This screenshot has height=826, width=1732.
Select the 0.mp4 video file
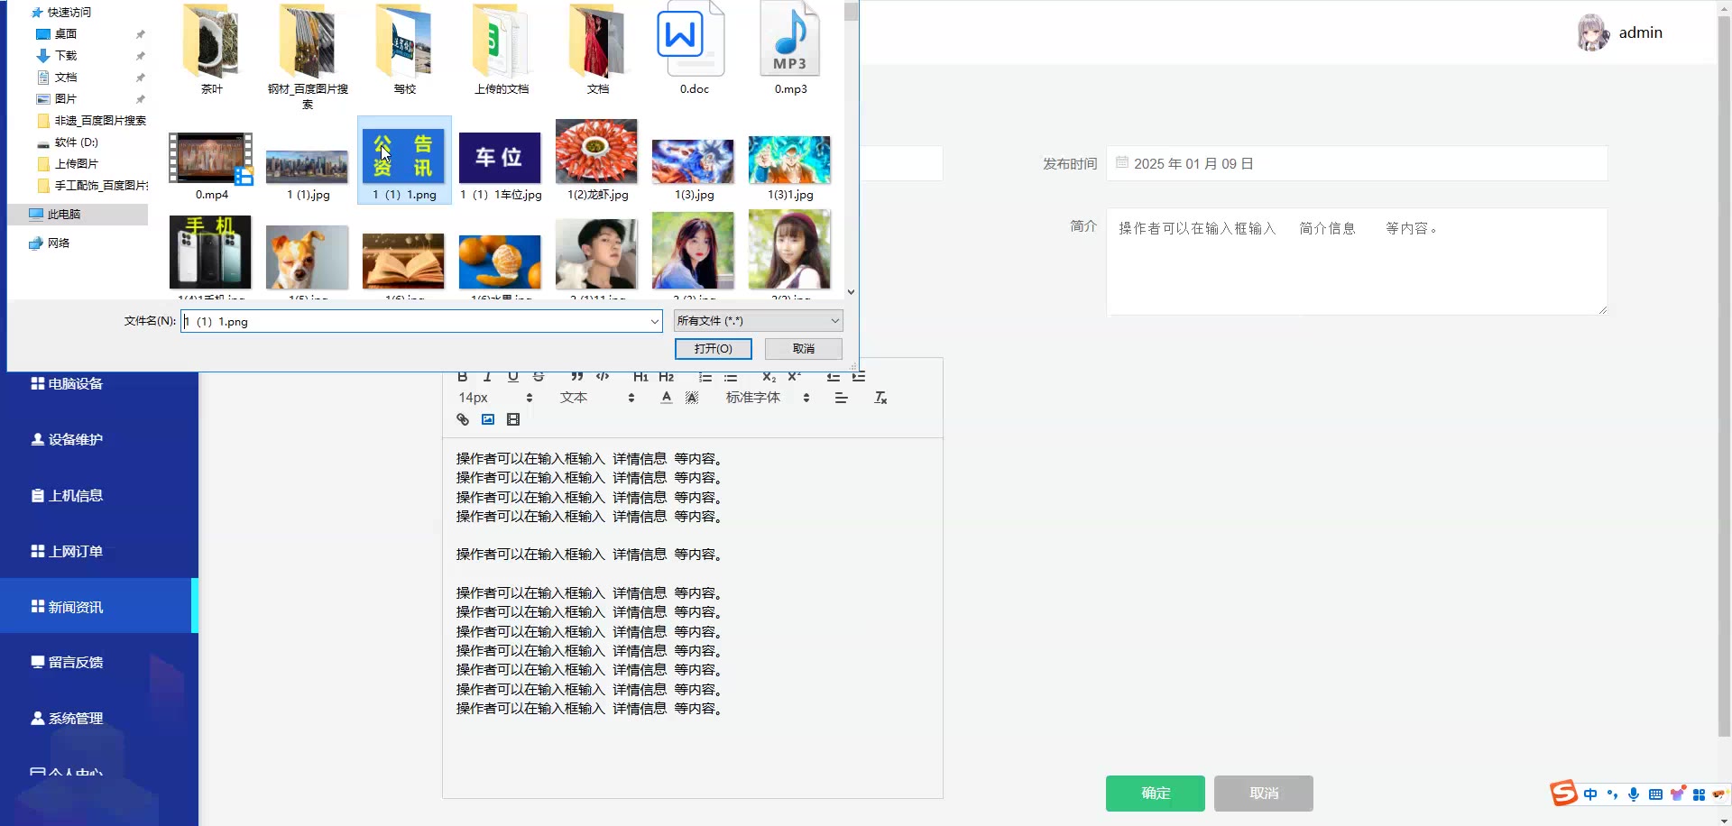pos(211,166)
